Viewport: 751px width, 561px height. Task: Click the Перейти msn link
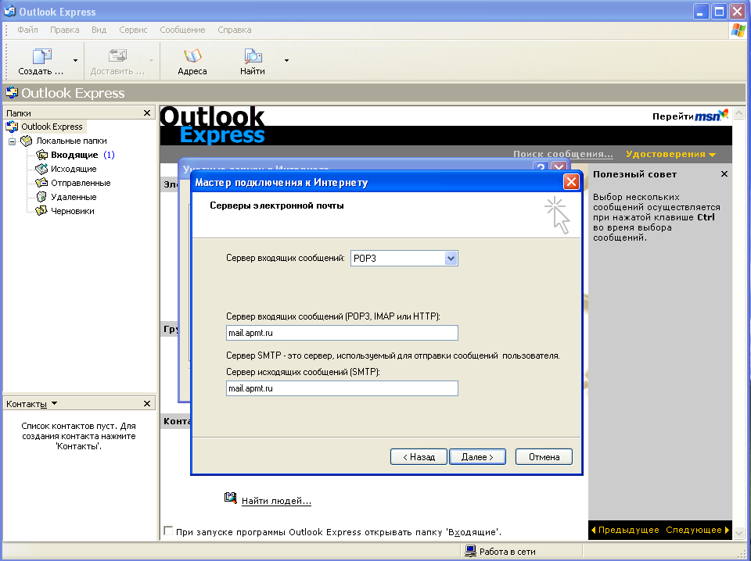pos(690,116)
